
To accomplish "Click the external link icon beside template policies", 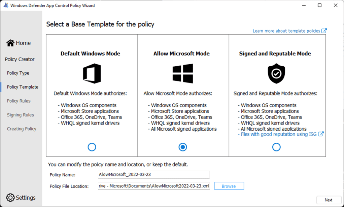I will (324, 31).
